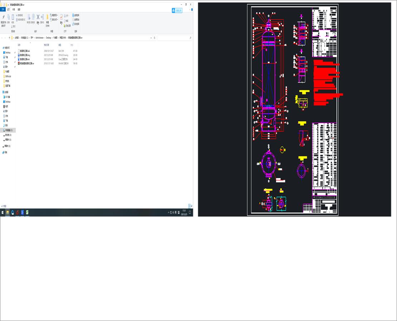
Task: Open the Easy access dropdown in ribbon
Action: click(54, 20)
